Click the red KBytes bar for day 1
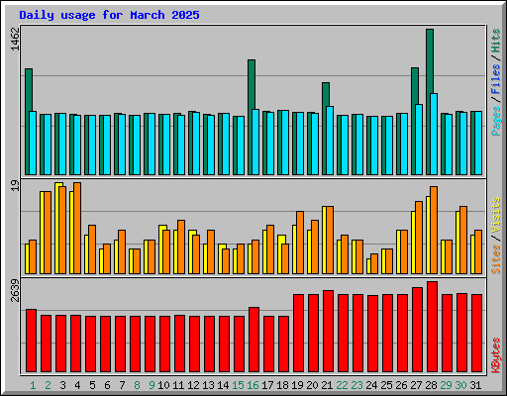Screen dimensions: 507x396 (31, 341)
